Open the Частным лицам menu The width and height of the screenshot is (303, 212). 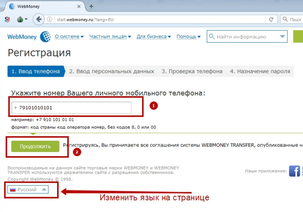[x=110, y=36]
